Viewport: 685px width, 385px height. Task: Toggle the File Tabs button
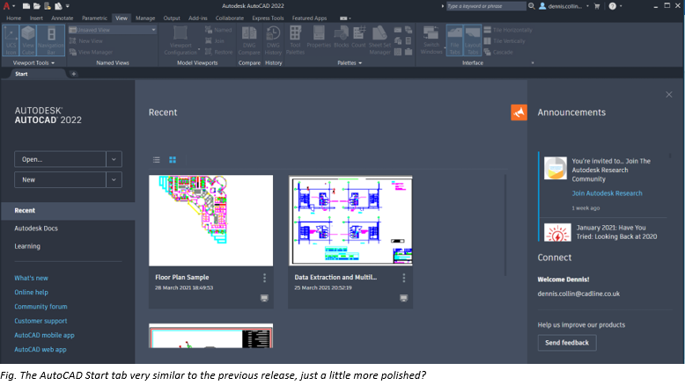point(454,42)
